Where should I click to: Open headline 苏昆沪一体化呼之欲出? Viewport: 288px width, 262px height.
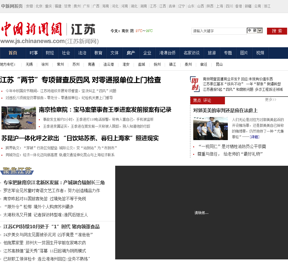80,138
